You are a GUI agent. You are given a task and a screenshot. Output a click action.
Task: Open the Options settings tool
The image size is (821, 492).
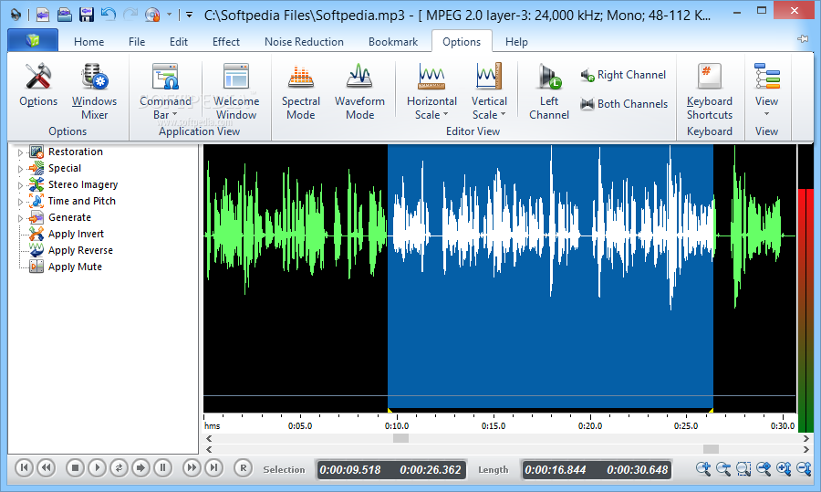coord(38,85)
